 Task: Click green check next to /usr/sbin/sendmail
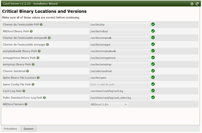pyautogui.click(x=153, y=71)
